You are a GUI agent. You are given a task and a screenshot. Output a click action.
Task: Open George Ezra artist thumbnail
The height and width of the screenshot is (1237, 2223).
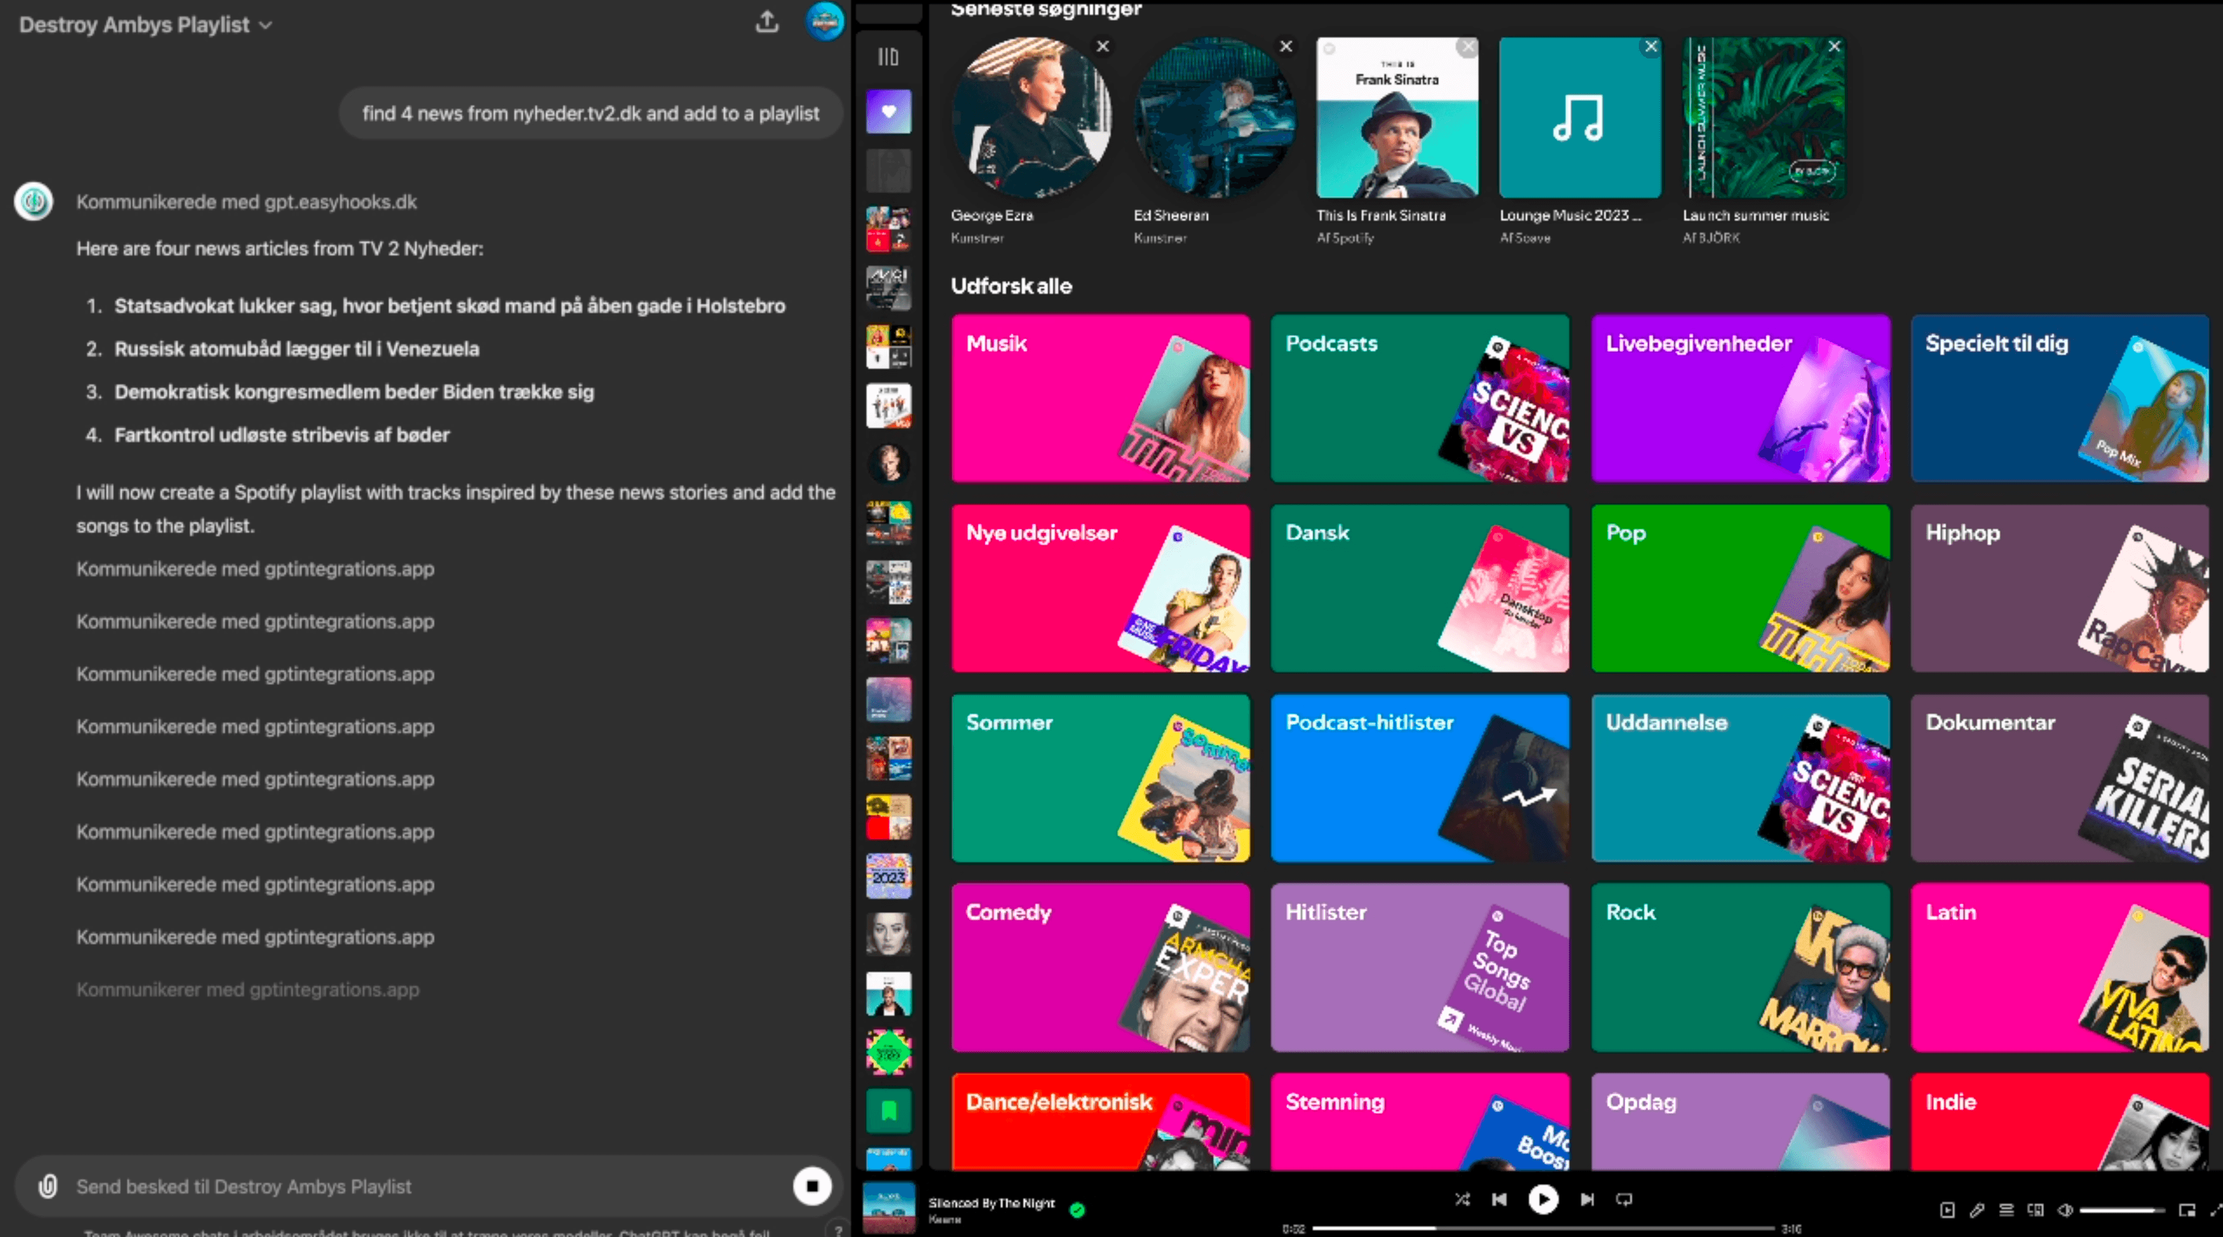point(1031,118)
